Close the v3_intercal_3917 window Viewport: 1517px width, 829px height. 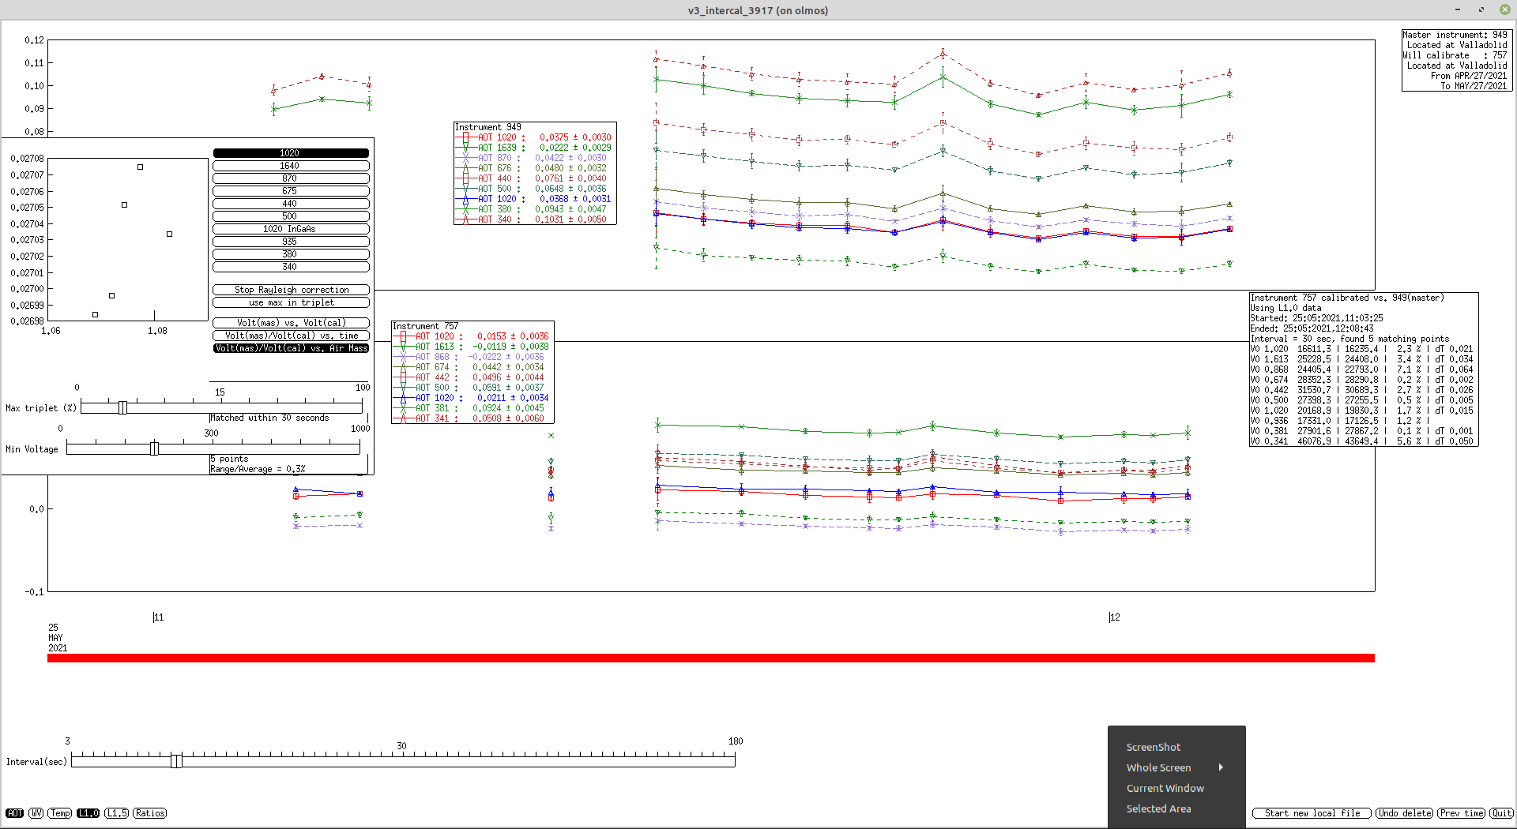tap(1504, 9)
